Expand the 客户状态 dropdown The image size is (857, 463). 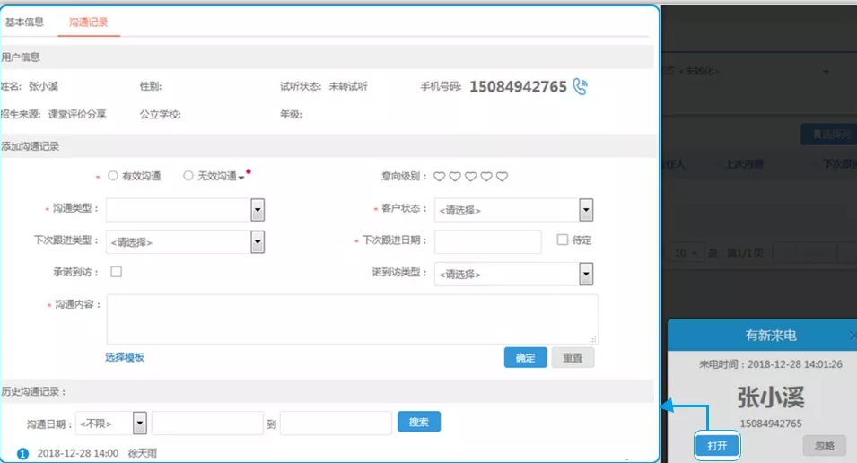pyautogui.click(x=586, y=210)
